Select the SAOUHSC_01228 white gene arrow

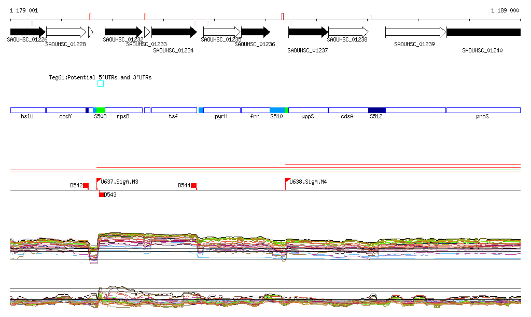click(66, 32)
